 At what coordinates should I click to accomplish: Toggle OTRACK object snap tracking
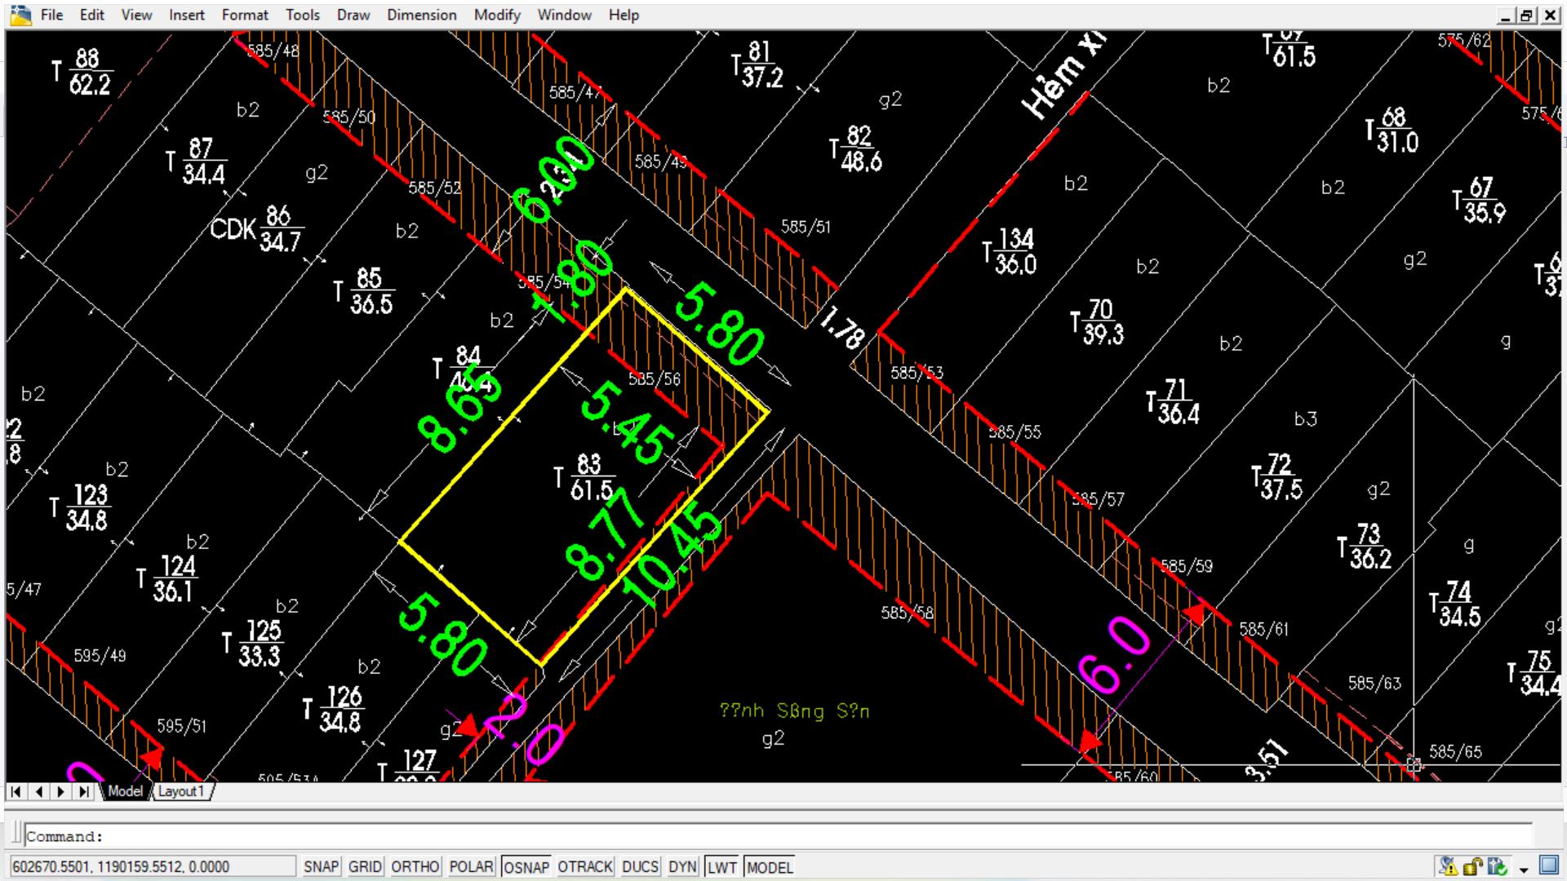pyautogui.click(x=585, y=867)
